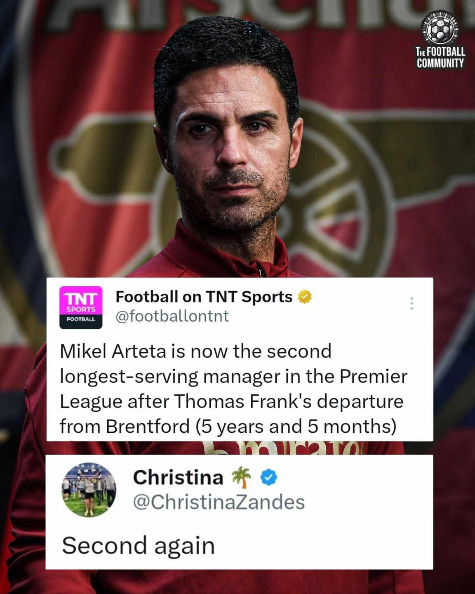Click the palm tree emoji

241,477
